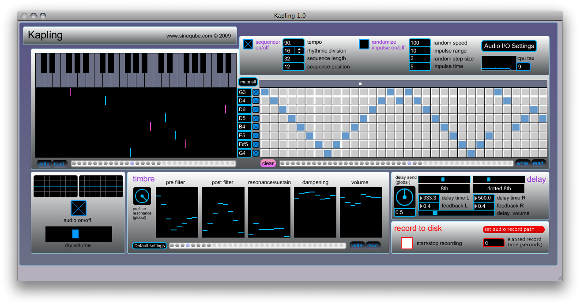Click the delay send global dial
The image size is (580, 305).
(x=405, y=197)
